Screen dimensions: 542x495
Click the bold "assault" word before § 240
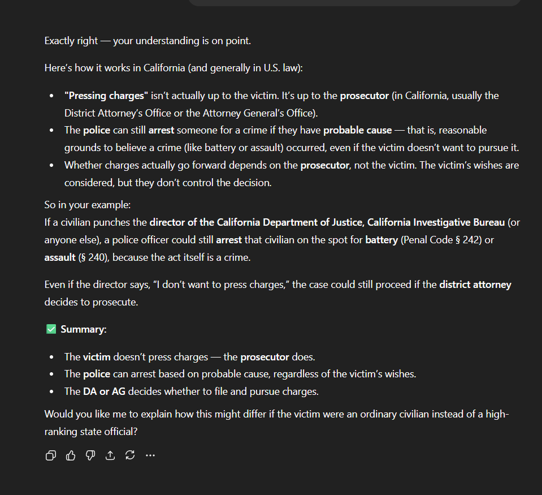tap(60, 257)
